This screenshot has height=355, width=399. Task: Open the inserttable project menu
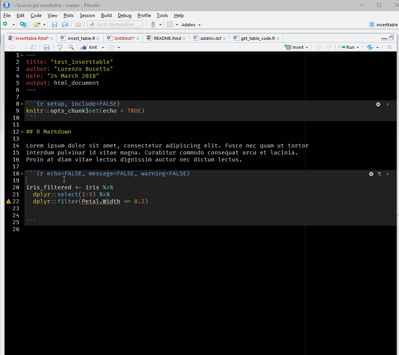[x=383, y=25]
